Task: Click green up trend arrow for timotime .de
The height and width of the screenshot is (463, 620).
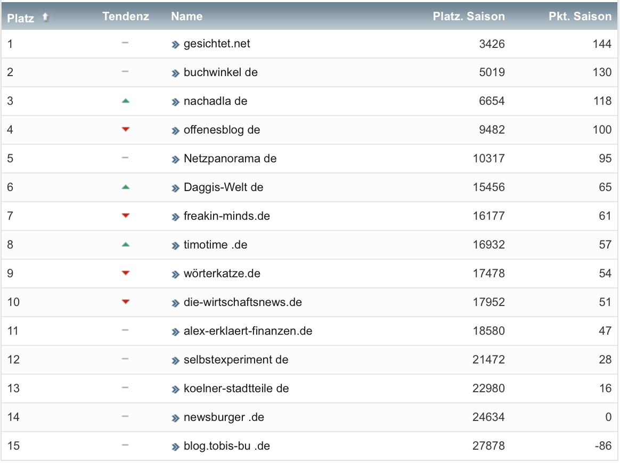Action: pos(125,244)
